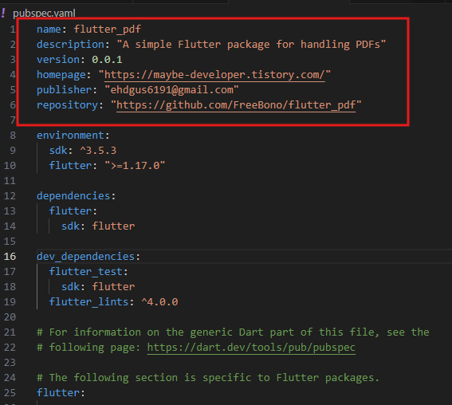
Task: Click the flutter key on line 13
Action: point(70,211)
